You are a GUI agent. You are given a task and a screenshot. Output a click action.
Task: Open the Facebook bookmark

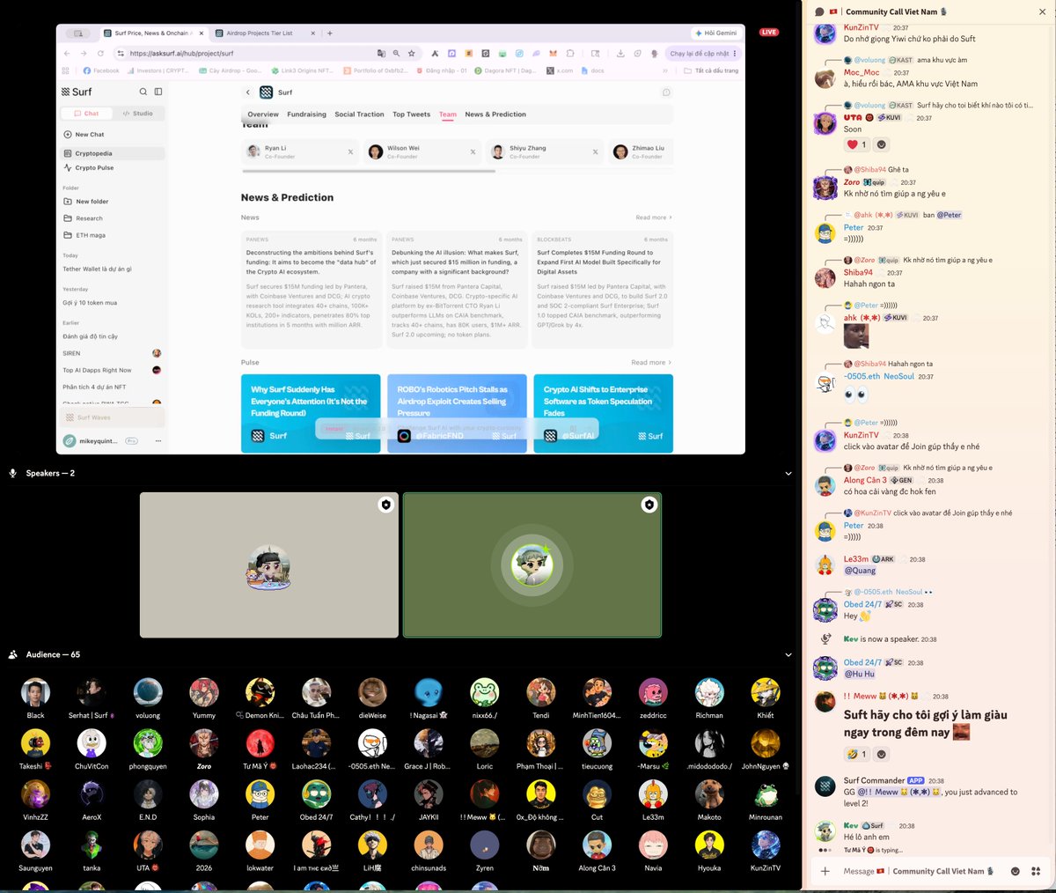point(102,70)
